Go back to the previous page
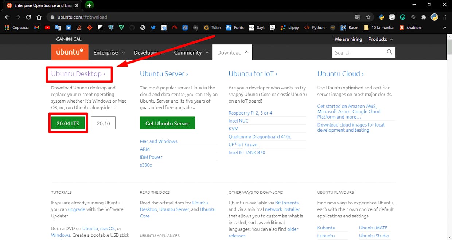 pyautogui.click(x=7, y=17)
